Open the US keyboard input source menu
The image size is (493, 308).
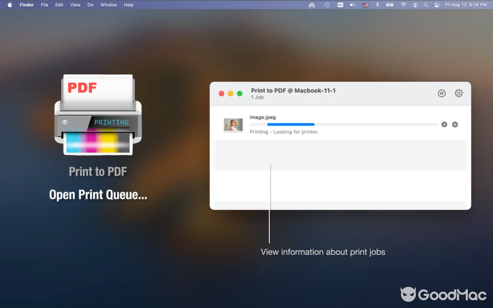pos(365,5)
